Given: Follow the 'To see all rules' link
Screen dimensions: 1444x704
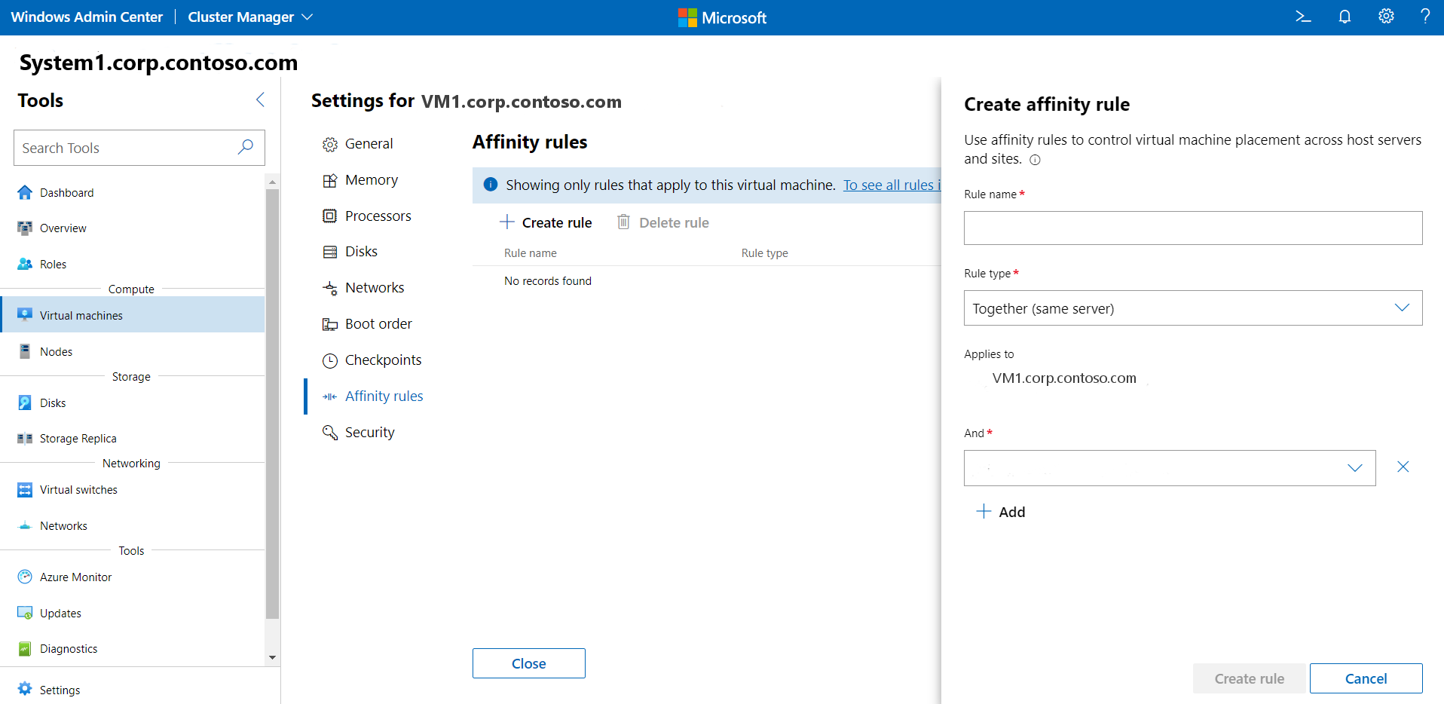Looking at the screenshot, I should pos(891,185).
